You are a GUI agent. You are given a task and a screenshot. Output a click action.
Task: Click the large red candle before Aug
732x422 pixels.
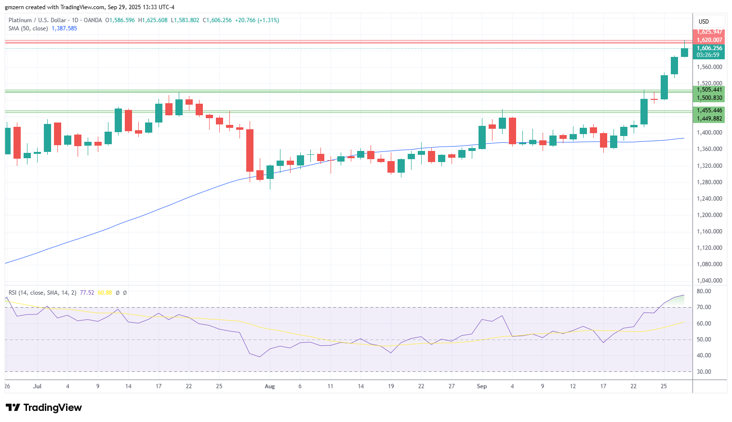point(250,150)
